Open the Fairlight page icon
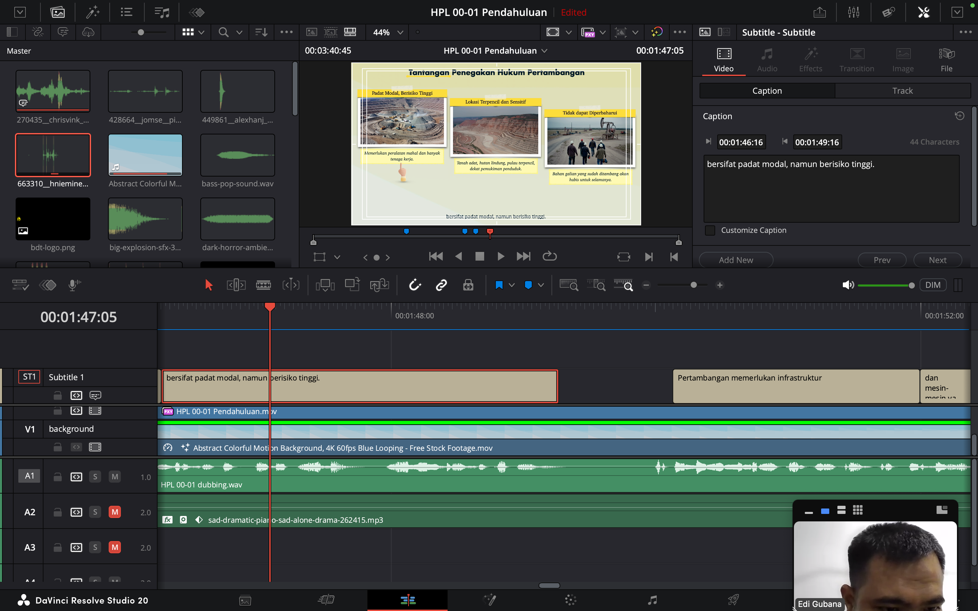Viewport: 978px width, 611px height. [x=652, y=600]
